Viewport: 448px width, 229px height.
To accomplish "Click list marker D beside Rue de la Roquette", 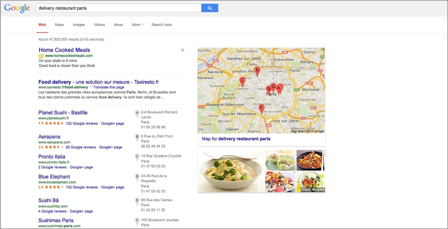I will (137, 177).
